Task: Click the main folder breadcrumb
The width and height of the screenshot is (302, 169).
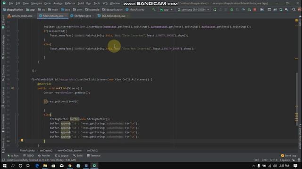Action: pyautogui.click(x=53, y=9)
